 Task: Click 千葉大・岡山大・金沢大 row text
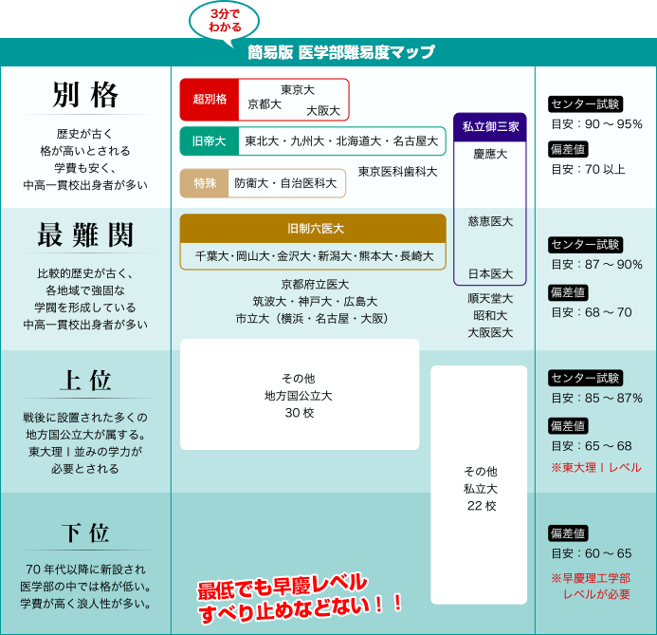click(x=314, y=256)
